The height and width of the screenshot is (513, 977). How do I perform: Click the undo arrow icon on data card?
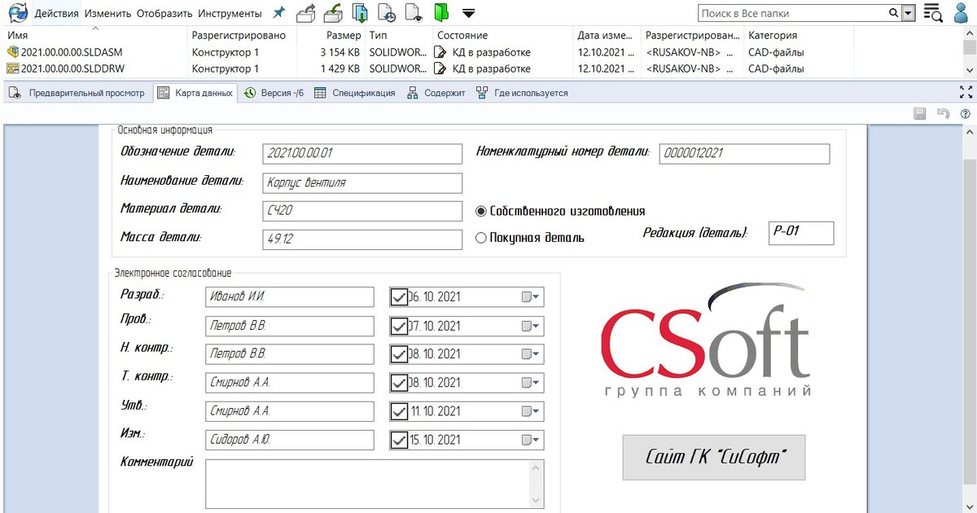click(943, 114)
